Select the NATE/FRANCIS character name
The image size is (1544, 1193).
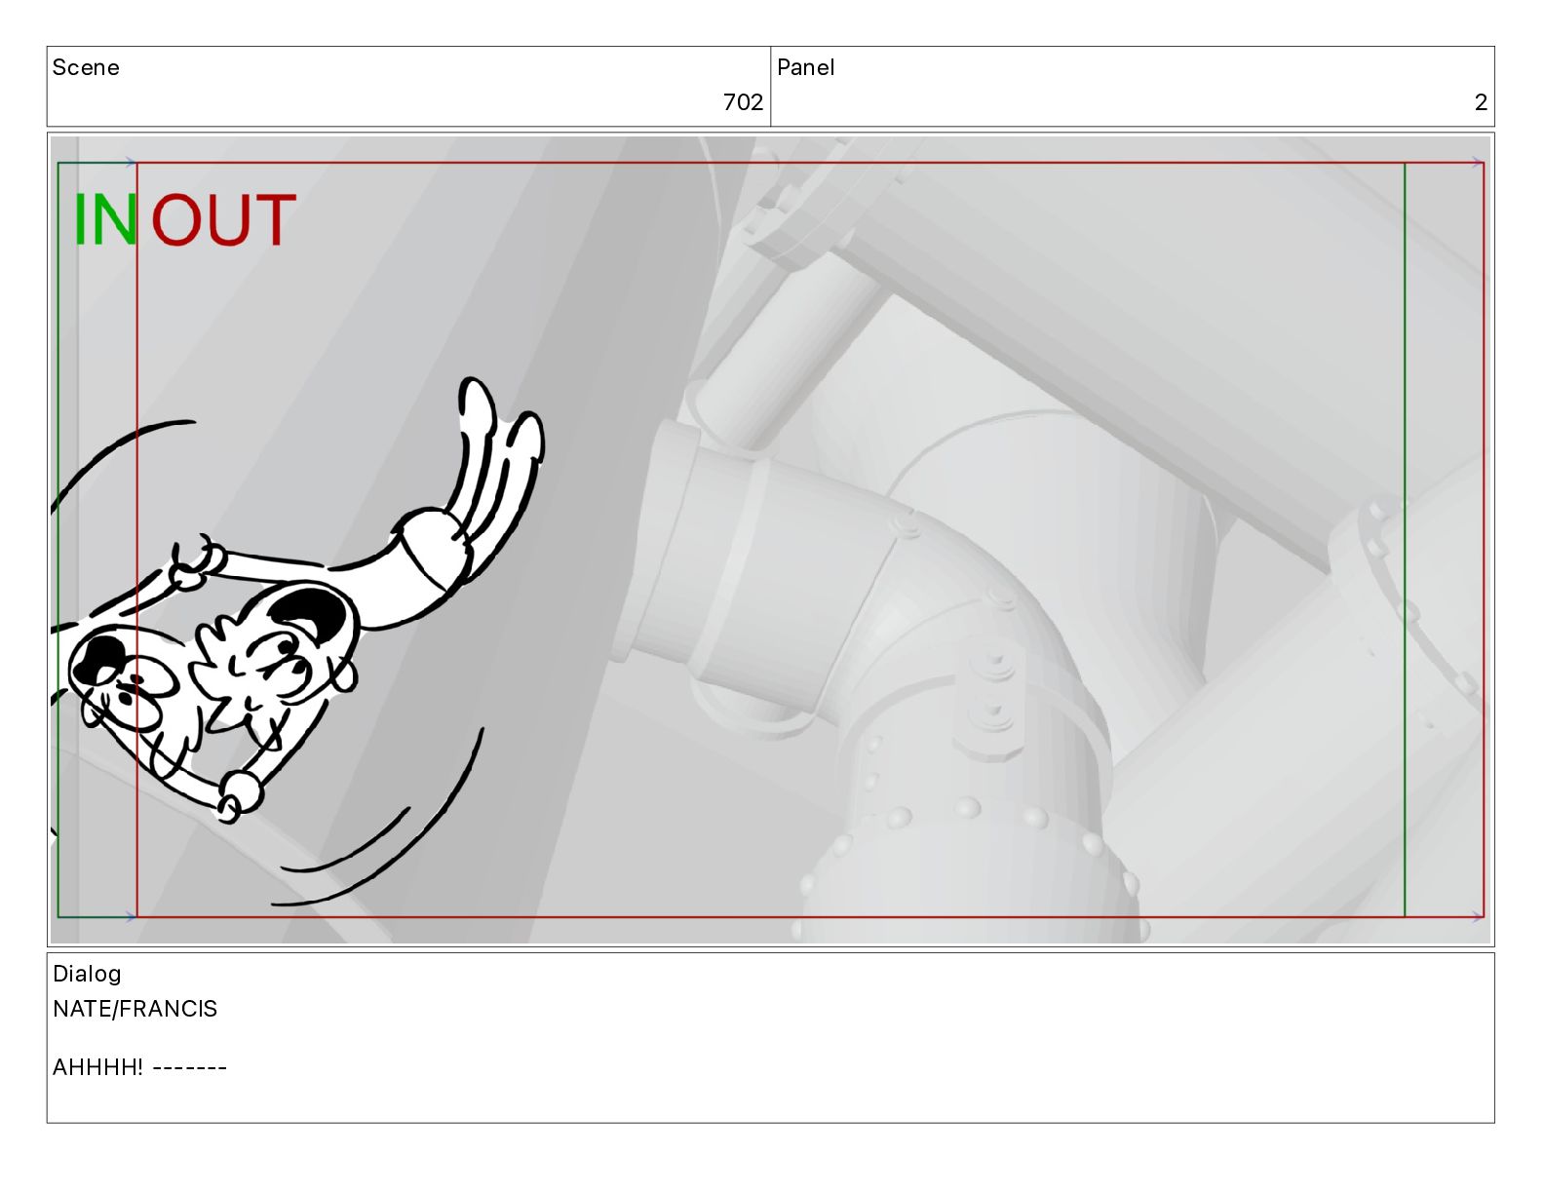[x=135, y=1009]
